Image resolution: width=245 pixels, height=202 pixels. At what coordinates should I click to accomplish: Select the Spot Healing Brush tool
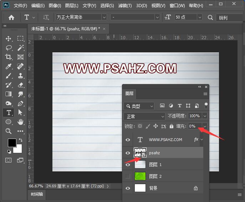pos(20,66)
